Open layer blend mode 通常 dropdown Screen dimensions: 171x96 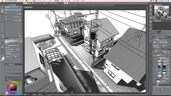pos(157,51)
